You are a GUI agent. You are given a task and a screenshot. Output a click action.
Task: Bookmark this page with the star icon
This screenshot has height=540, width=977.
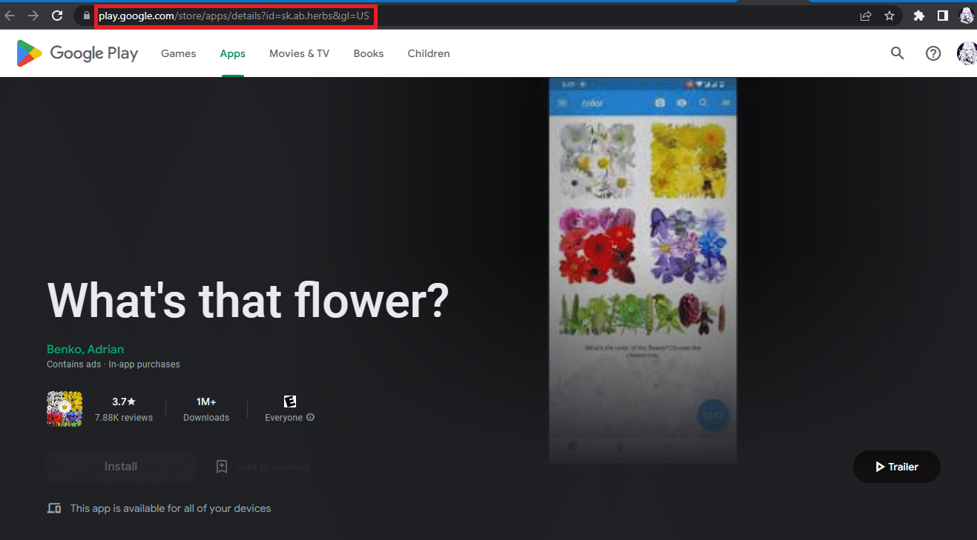(x=889, y=16)
